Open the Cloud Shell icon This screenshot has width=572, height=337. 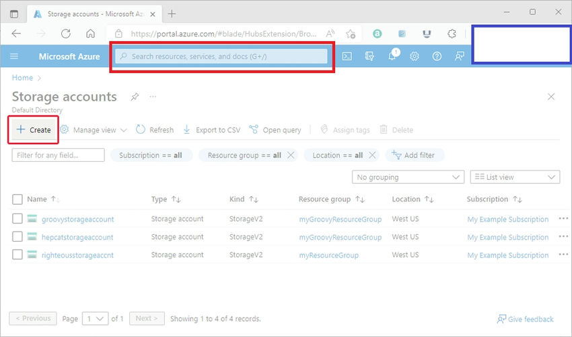coord(347,56)
